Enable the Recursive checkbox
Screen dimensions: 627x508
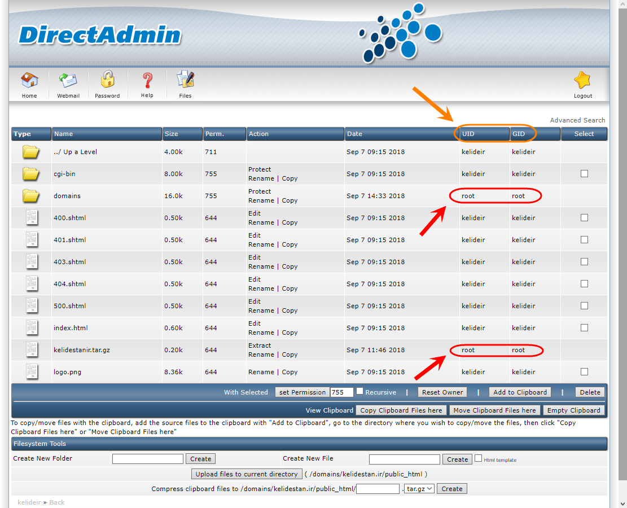(360, 391)
